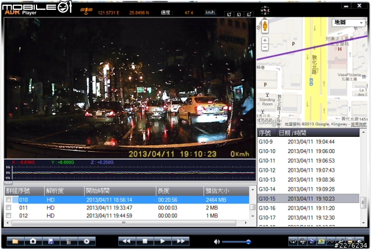Switch speed unit with km/h button
The height and width of the screenshot is (250, 371).
[x=210, y=12]
